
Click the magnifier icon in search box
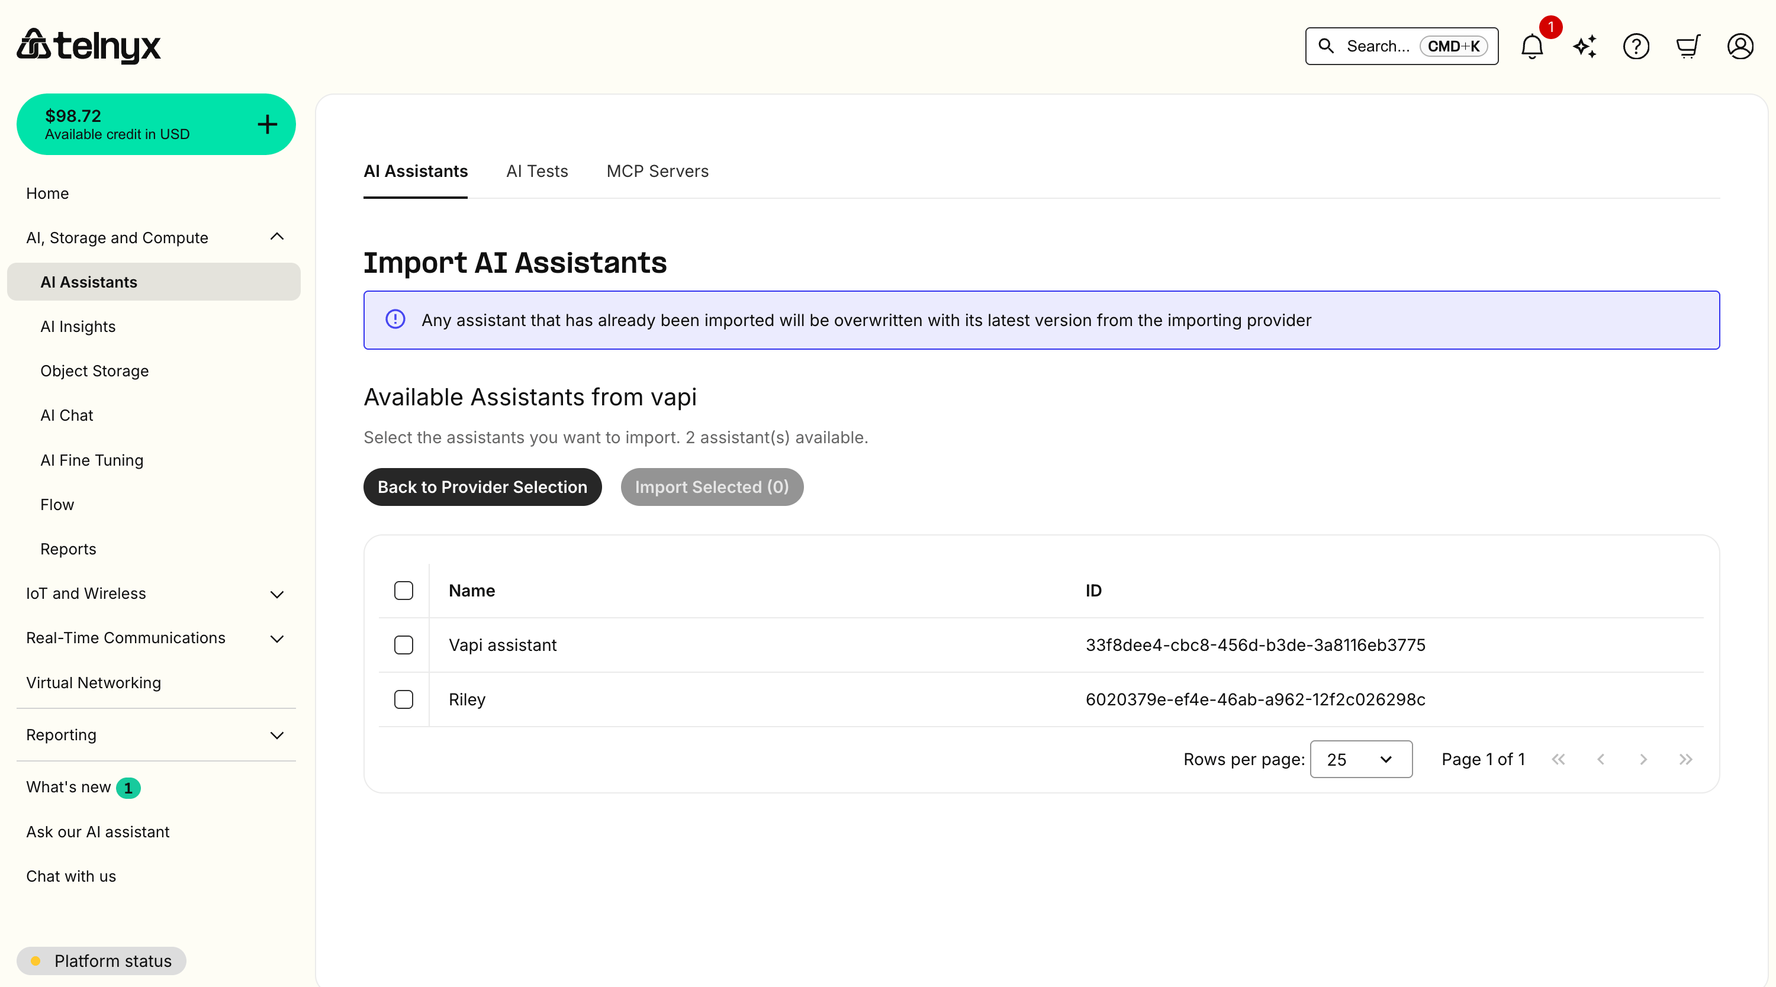click(1326, 46)
